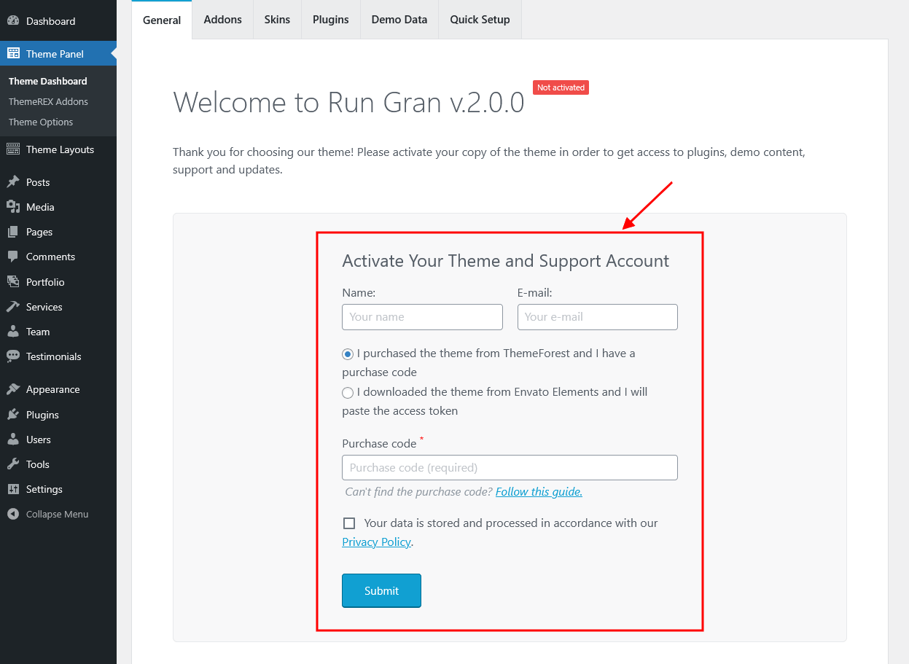This screenshot has height=664, width=909.
Task: Click the Users icon in sidebar
Action: click(x=13, y=440)
